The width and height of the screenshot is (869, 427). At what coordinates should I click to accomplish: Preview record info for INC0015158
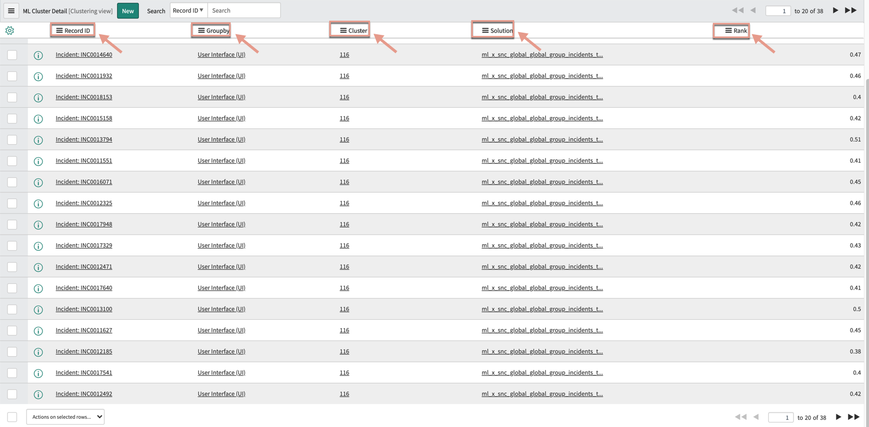coord(38,119)
